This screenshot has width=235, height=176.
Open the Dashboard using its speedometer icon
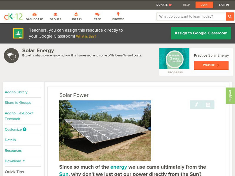pyautogui.click(x=35, y=14)
